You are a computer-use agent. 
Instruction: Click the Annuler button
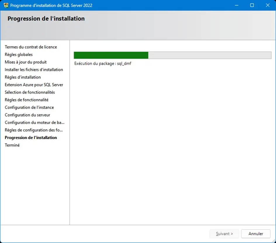(x=256, y=234)
